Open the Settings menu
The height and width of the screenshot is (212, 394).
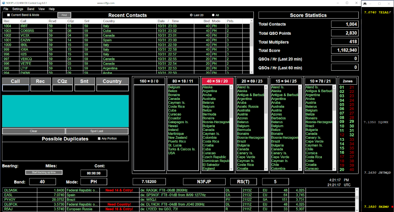[x=17, y=9]
